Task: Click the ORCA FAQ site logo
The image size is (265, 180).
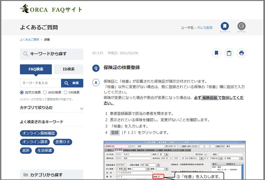Action: tap(51, 9)
